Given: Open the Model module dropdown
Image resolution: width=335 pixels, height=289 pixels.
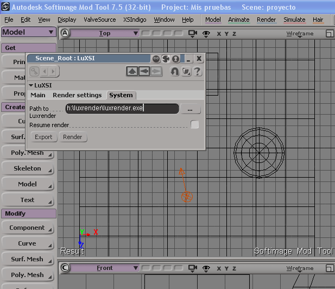Looking at the screenshot, I should pyautogui.click(x=29, y=32).
